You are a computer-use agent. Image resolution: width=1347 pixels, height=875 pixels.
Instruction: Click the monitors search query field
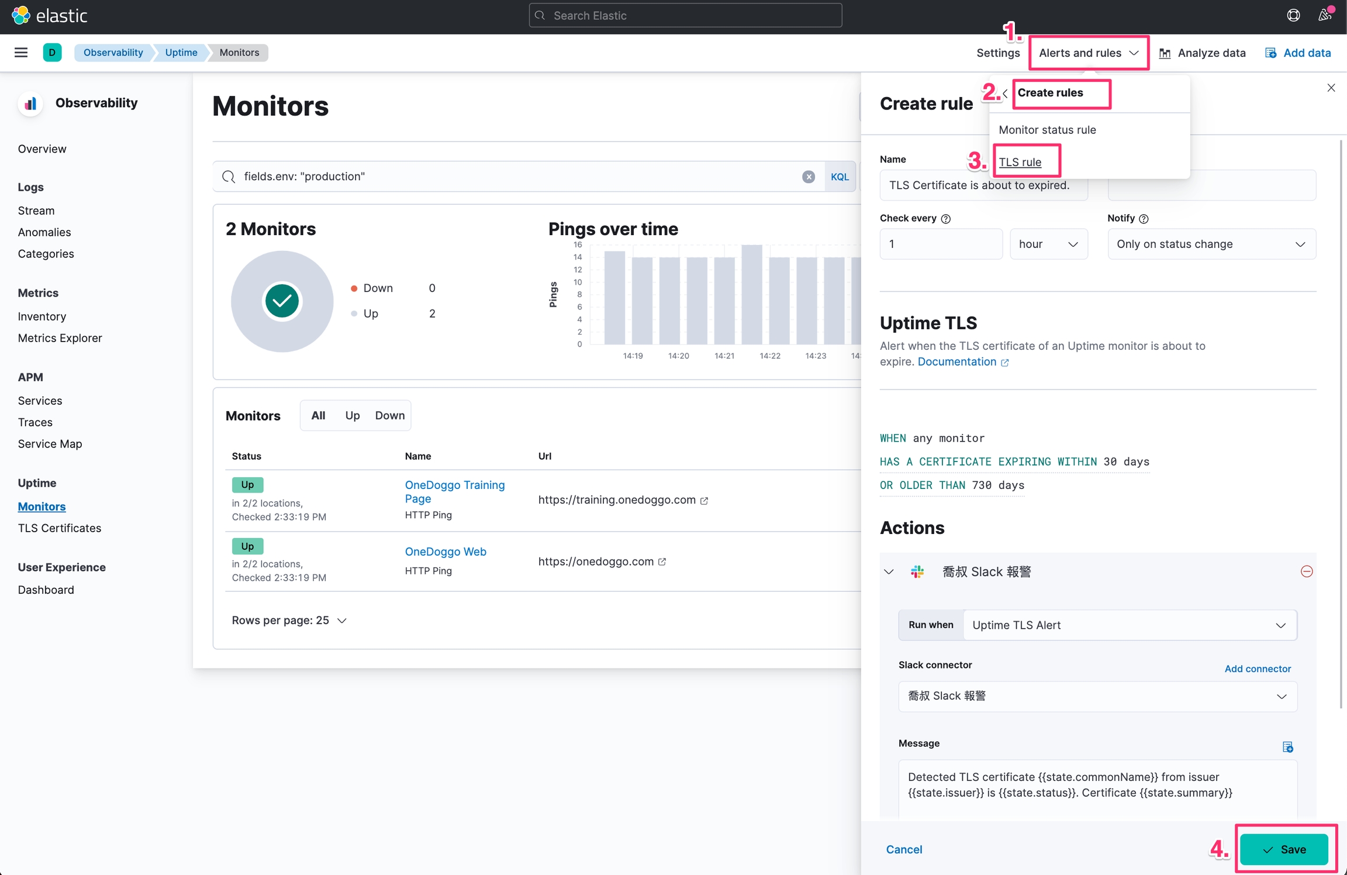[518, 177]
